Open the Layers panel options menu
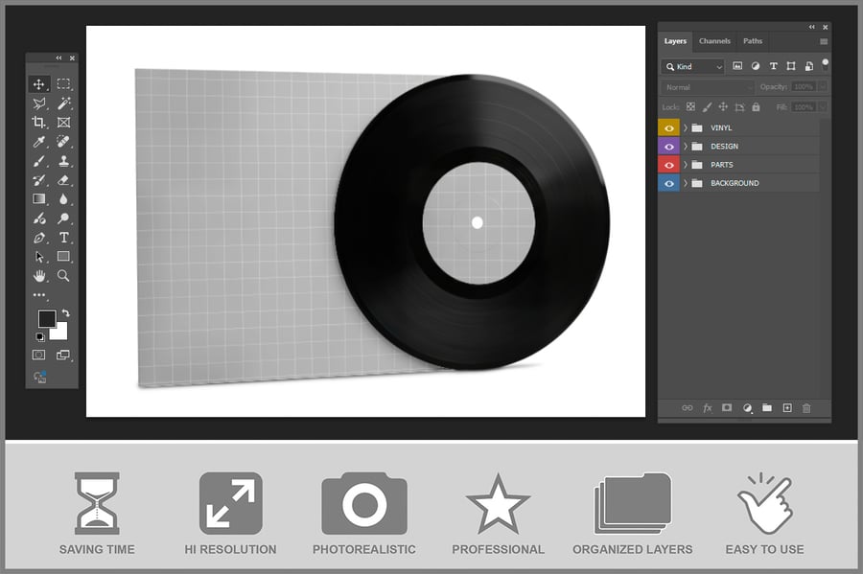Viewport: 863px width, 574px height. pyautogui.click(x=824, y=41)
